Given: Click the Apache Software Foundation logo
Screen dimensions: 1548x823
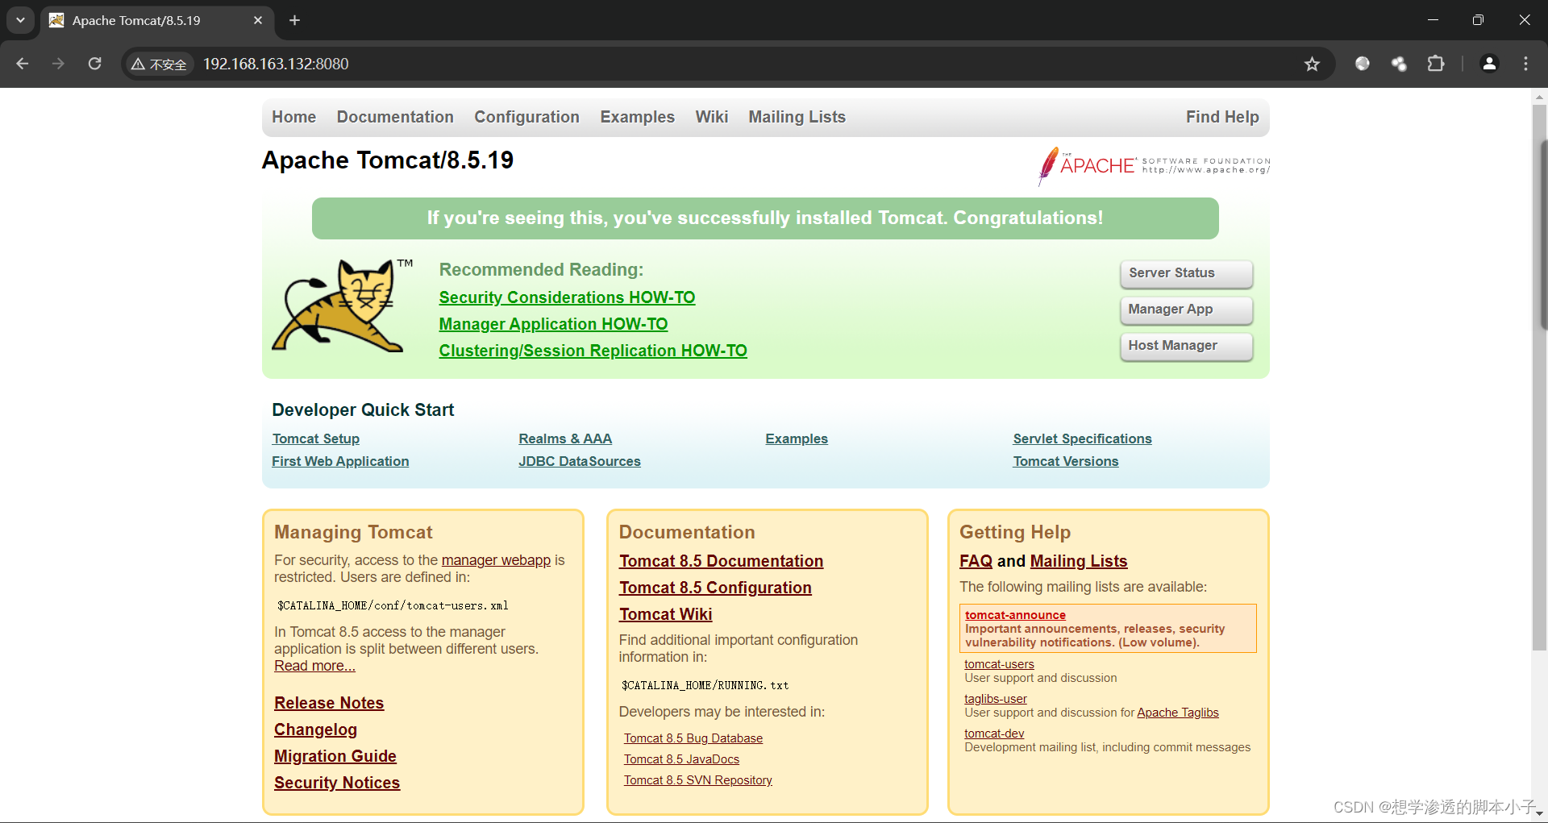Looking at the screenshot, I should [1154, 166].
